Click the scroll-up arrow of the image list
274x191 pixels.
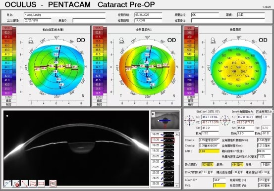[x=177, y=134]
